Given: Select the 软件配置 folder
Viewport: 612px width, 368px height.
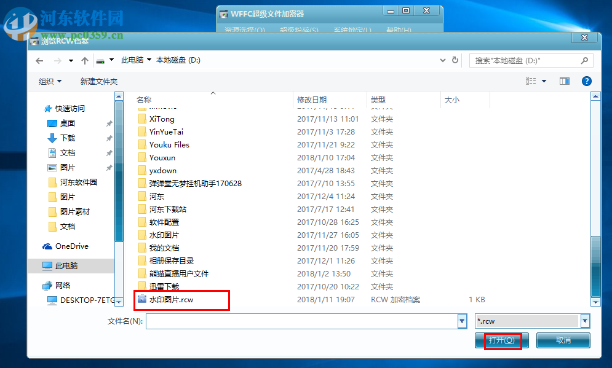Looking at the screenshot, I should [164, 222].
